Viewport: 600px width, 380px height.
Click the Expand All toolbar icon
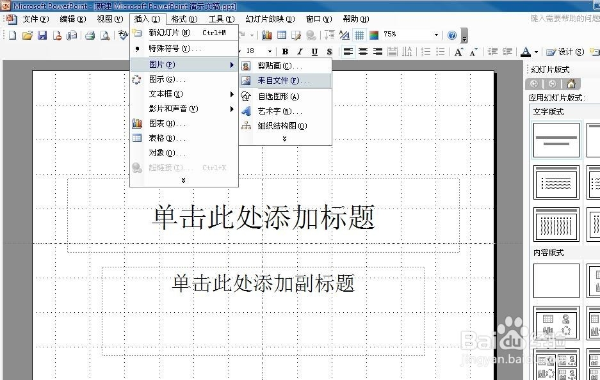tap(329, 35)
